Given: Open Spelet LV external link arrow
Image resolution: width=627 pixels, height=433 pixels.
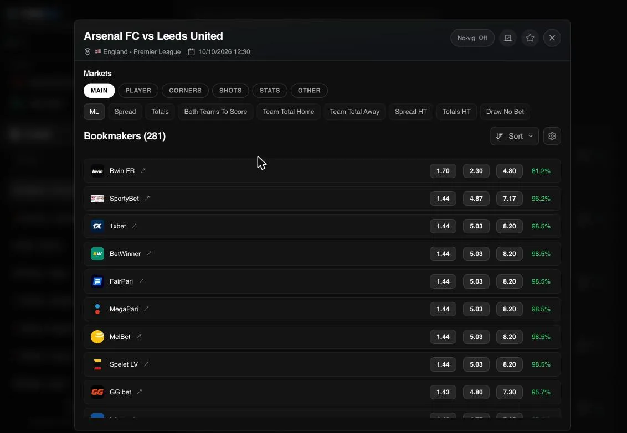Looking at the screenshot, I should tap(146, 364).
